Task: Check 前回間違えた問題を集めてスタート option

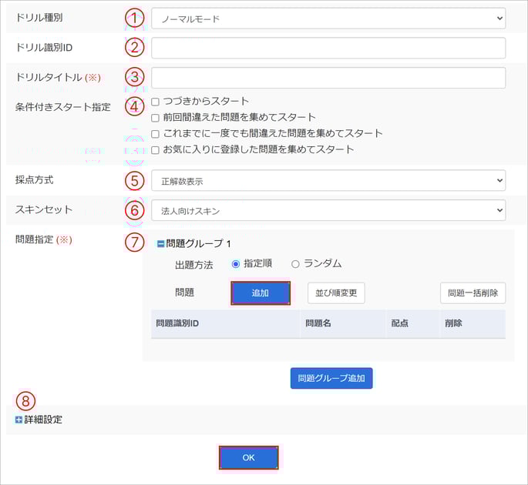Action: [155, 118]
